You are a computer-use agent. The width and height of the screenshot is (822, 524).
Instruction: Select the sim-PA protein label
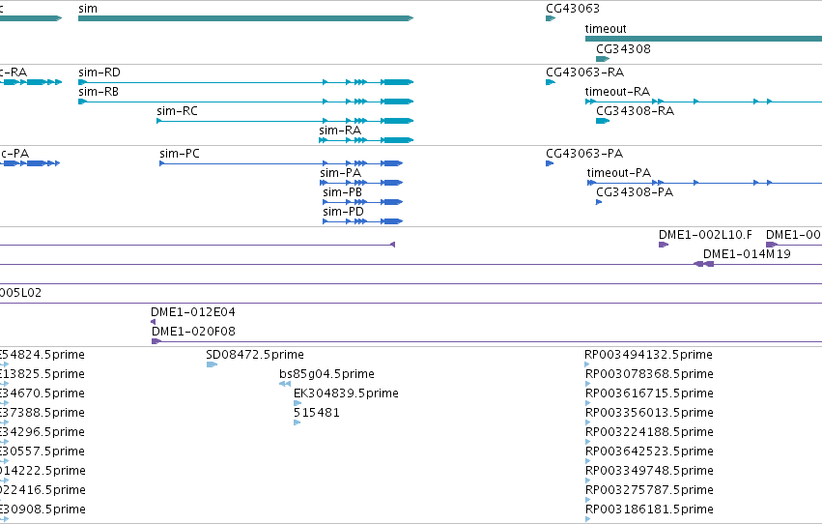tap(340, 173)
